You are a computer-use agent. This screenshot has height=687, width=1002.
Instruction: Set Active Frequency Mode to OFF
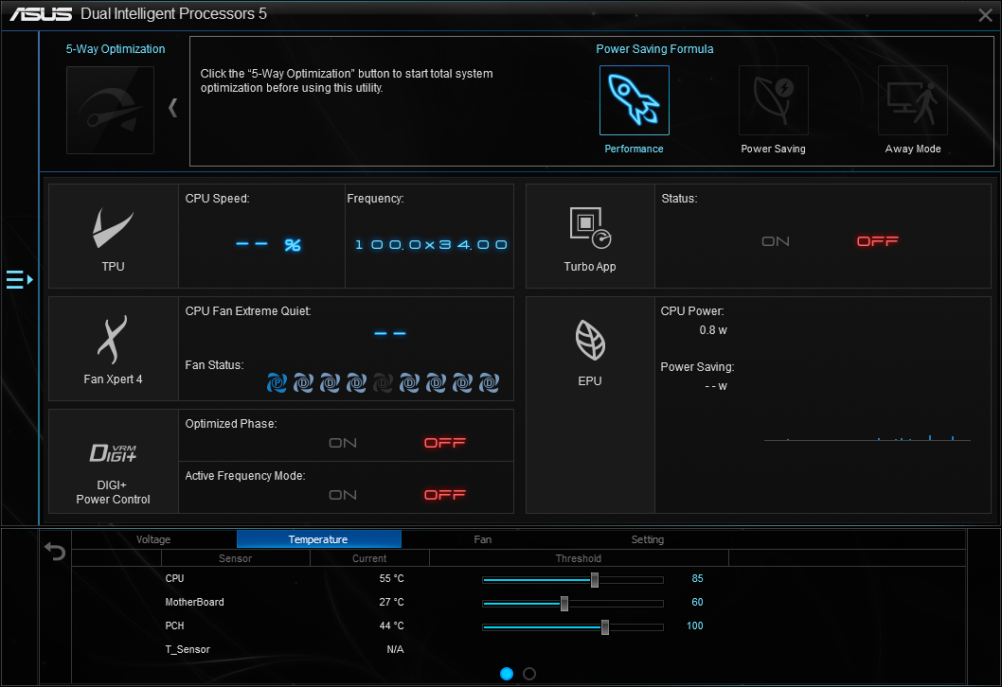click(445, 495)
